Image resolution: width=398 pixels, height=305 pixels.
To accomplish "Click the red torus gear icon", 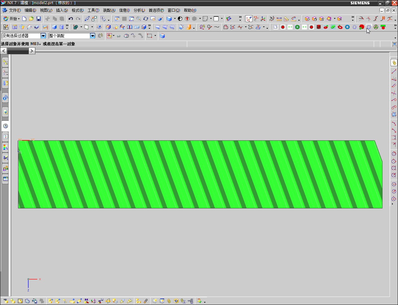I will 340,27.
